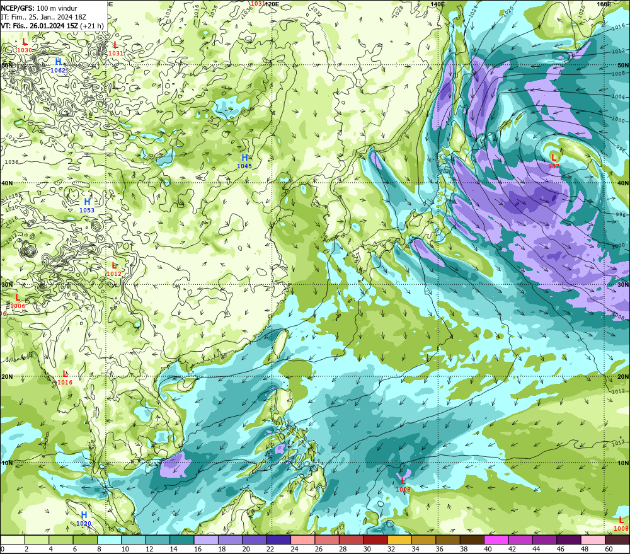The width and height of the screenshot is (630, 554).
Task: Click the deep low L marker labeled 987
Action: pos(554,158)
